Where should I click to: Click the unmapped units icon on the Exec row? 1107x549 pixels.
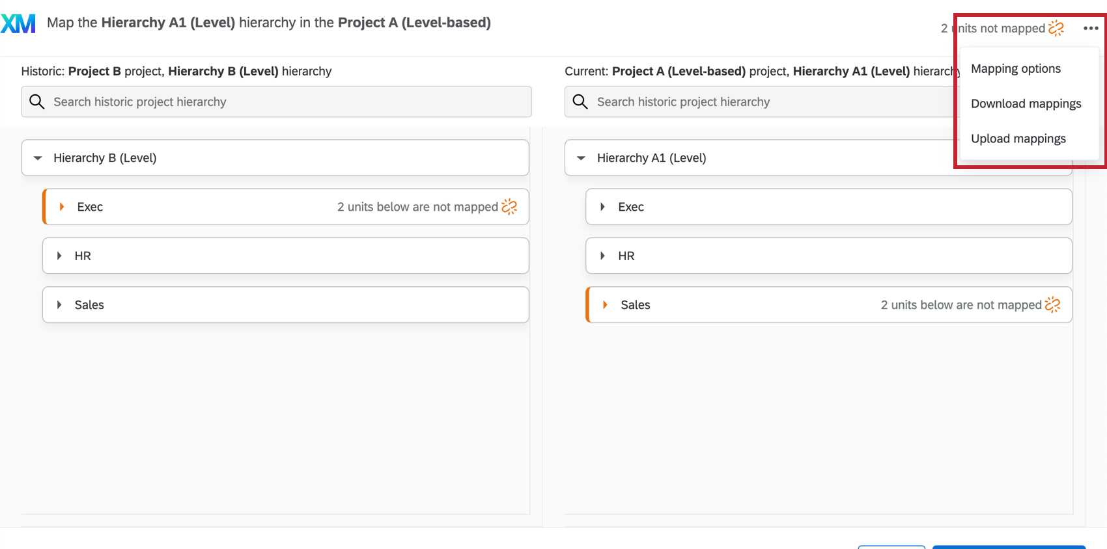pyautogui.click(x=510, y=206)
